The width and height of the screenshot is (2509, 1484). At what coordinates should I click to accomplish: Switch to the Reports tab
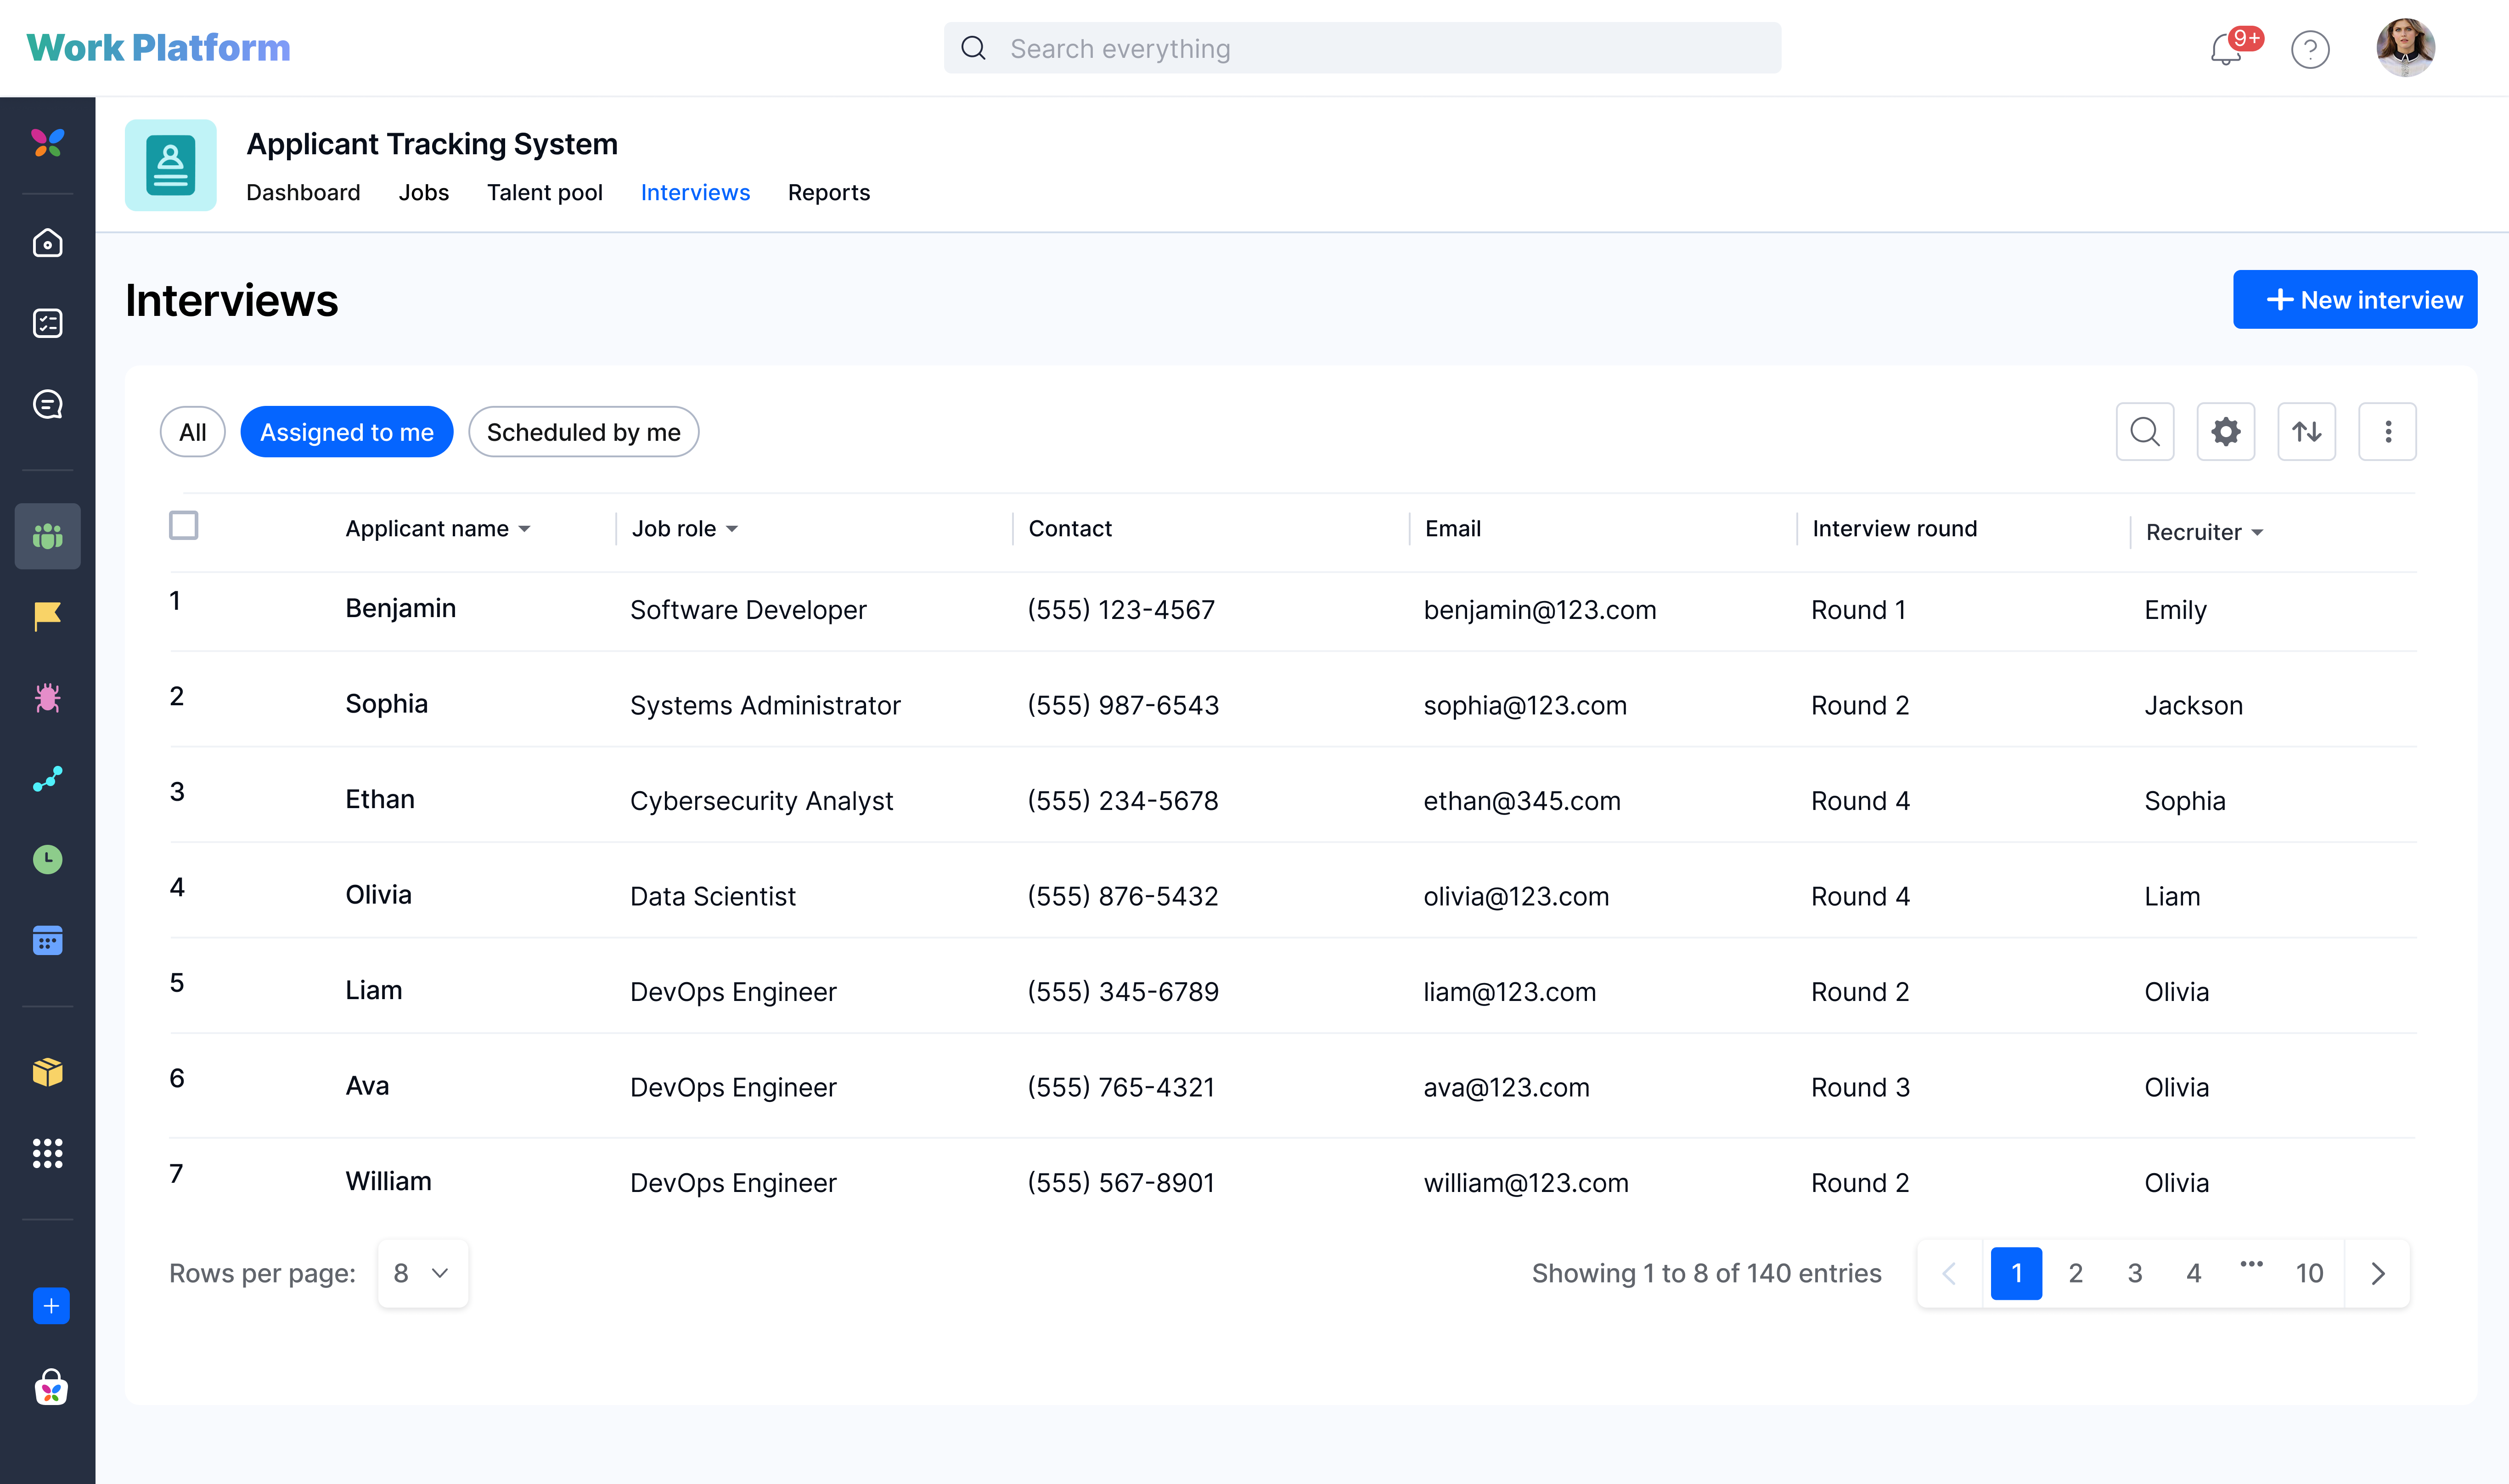tap(829, 192)
